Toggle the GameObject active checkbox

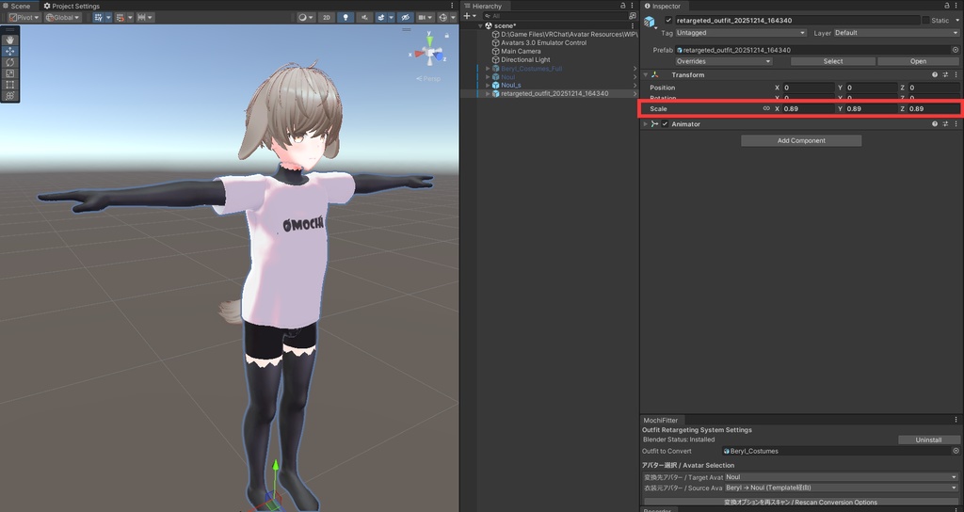point(668,21)
